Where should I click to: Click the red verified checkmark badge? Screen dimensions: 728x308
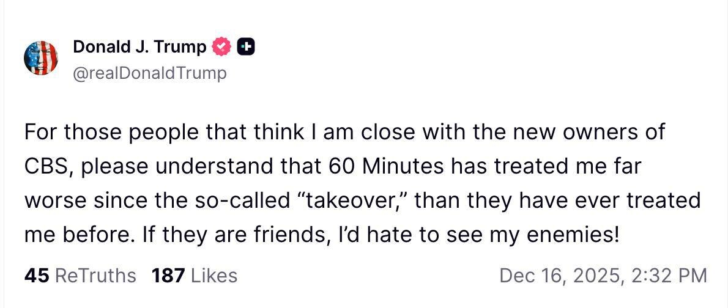point(221,46)
